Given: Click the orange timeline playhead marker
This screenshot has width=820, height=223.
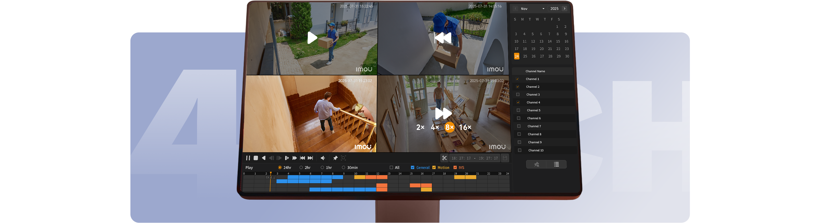Looking at the screenshot, I should (x=270, y=174).
